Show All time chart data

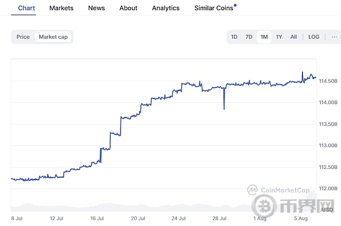pos(294,37)
